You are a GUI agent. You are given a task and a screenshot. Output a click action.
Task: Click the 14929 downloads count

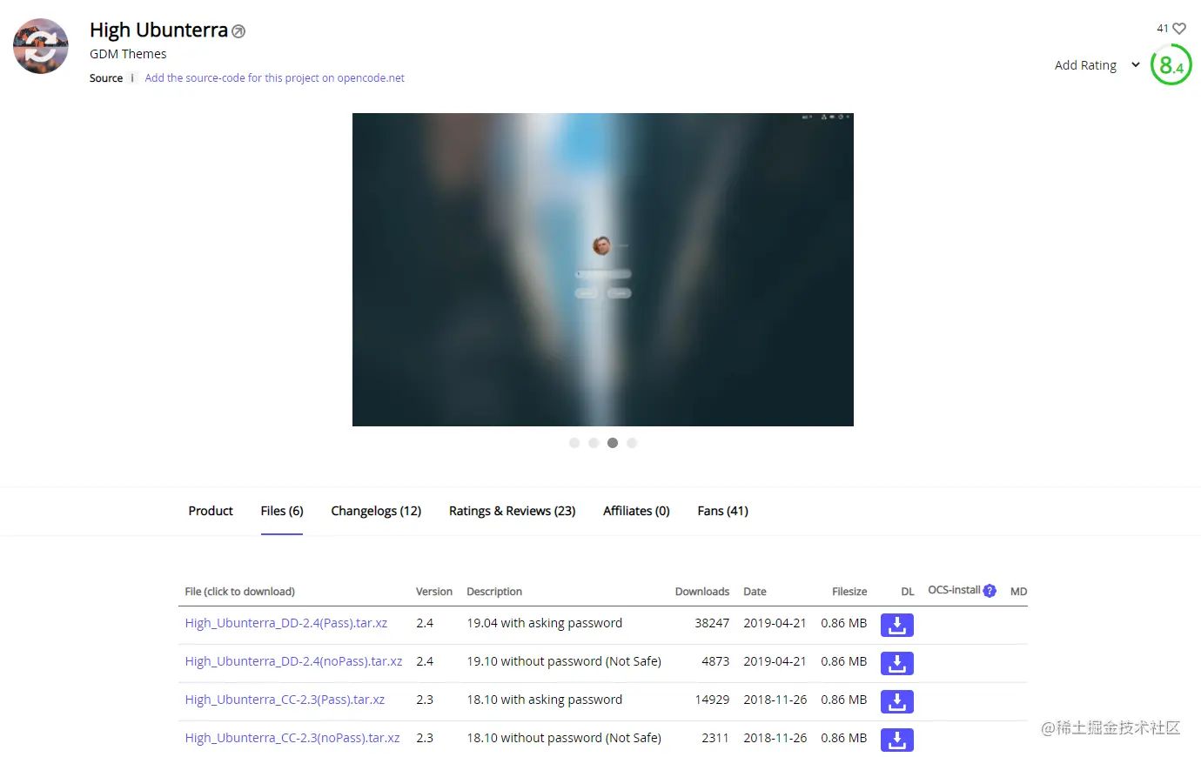point(712,700)
